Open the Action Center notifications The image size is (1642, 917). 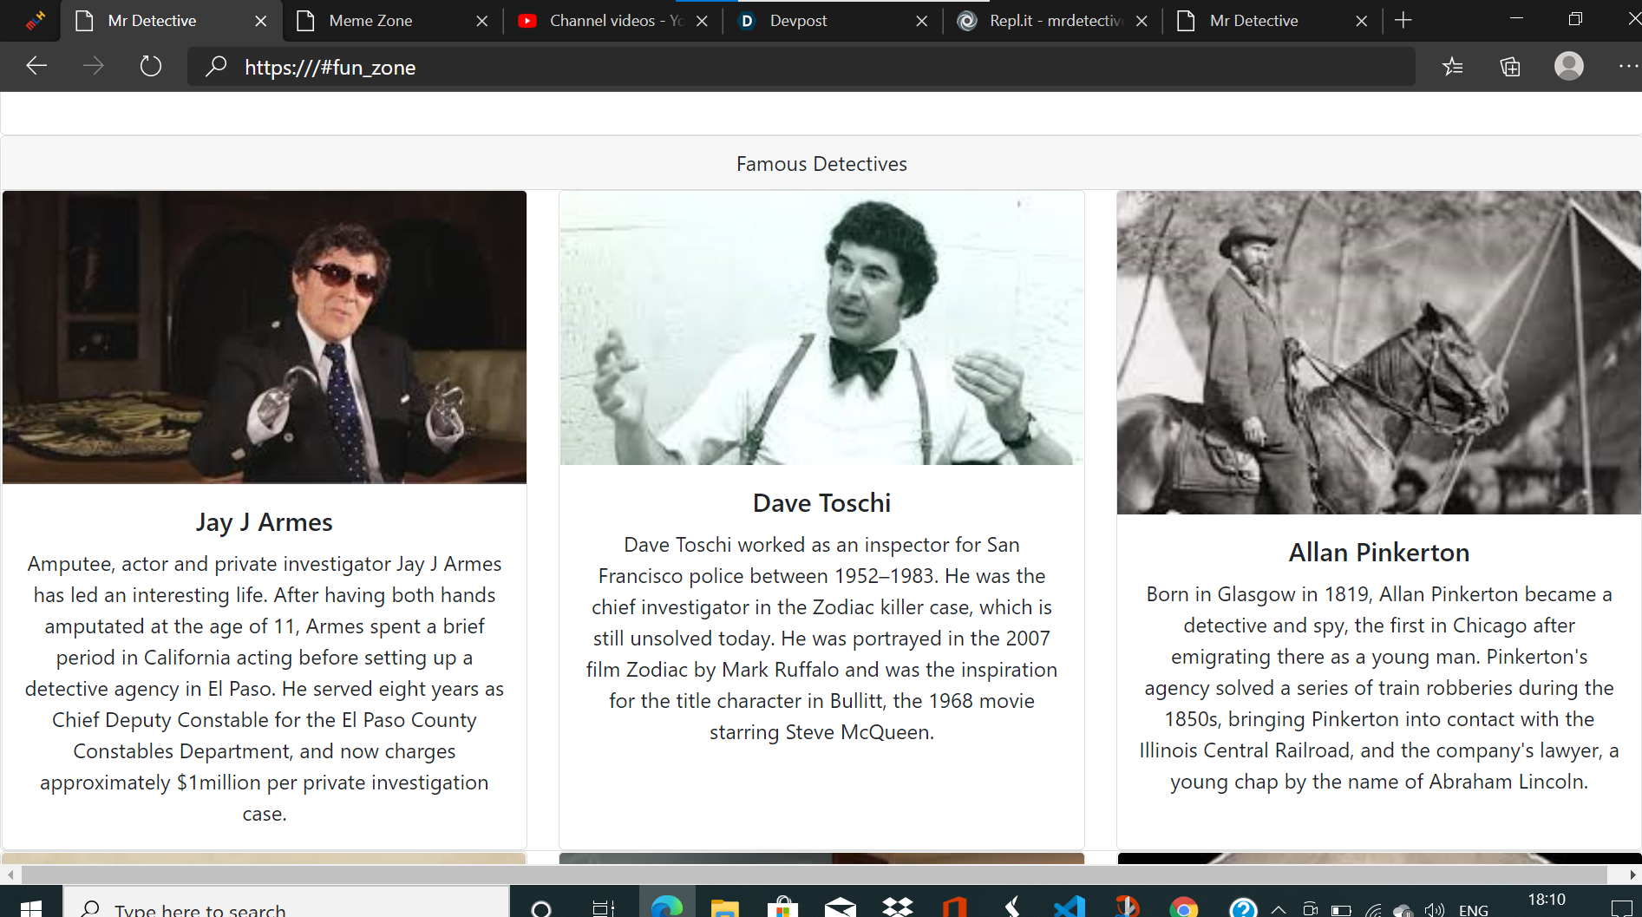[1621, 907]
